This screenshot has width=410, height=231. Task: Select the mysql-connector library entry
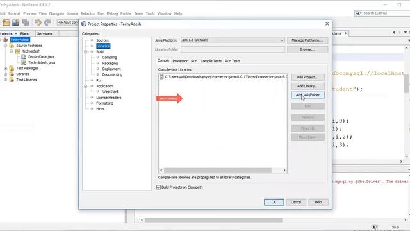(223, 77)
